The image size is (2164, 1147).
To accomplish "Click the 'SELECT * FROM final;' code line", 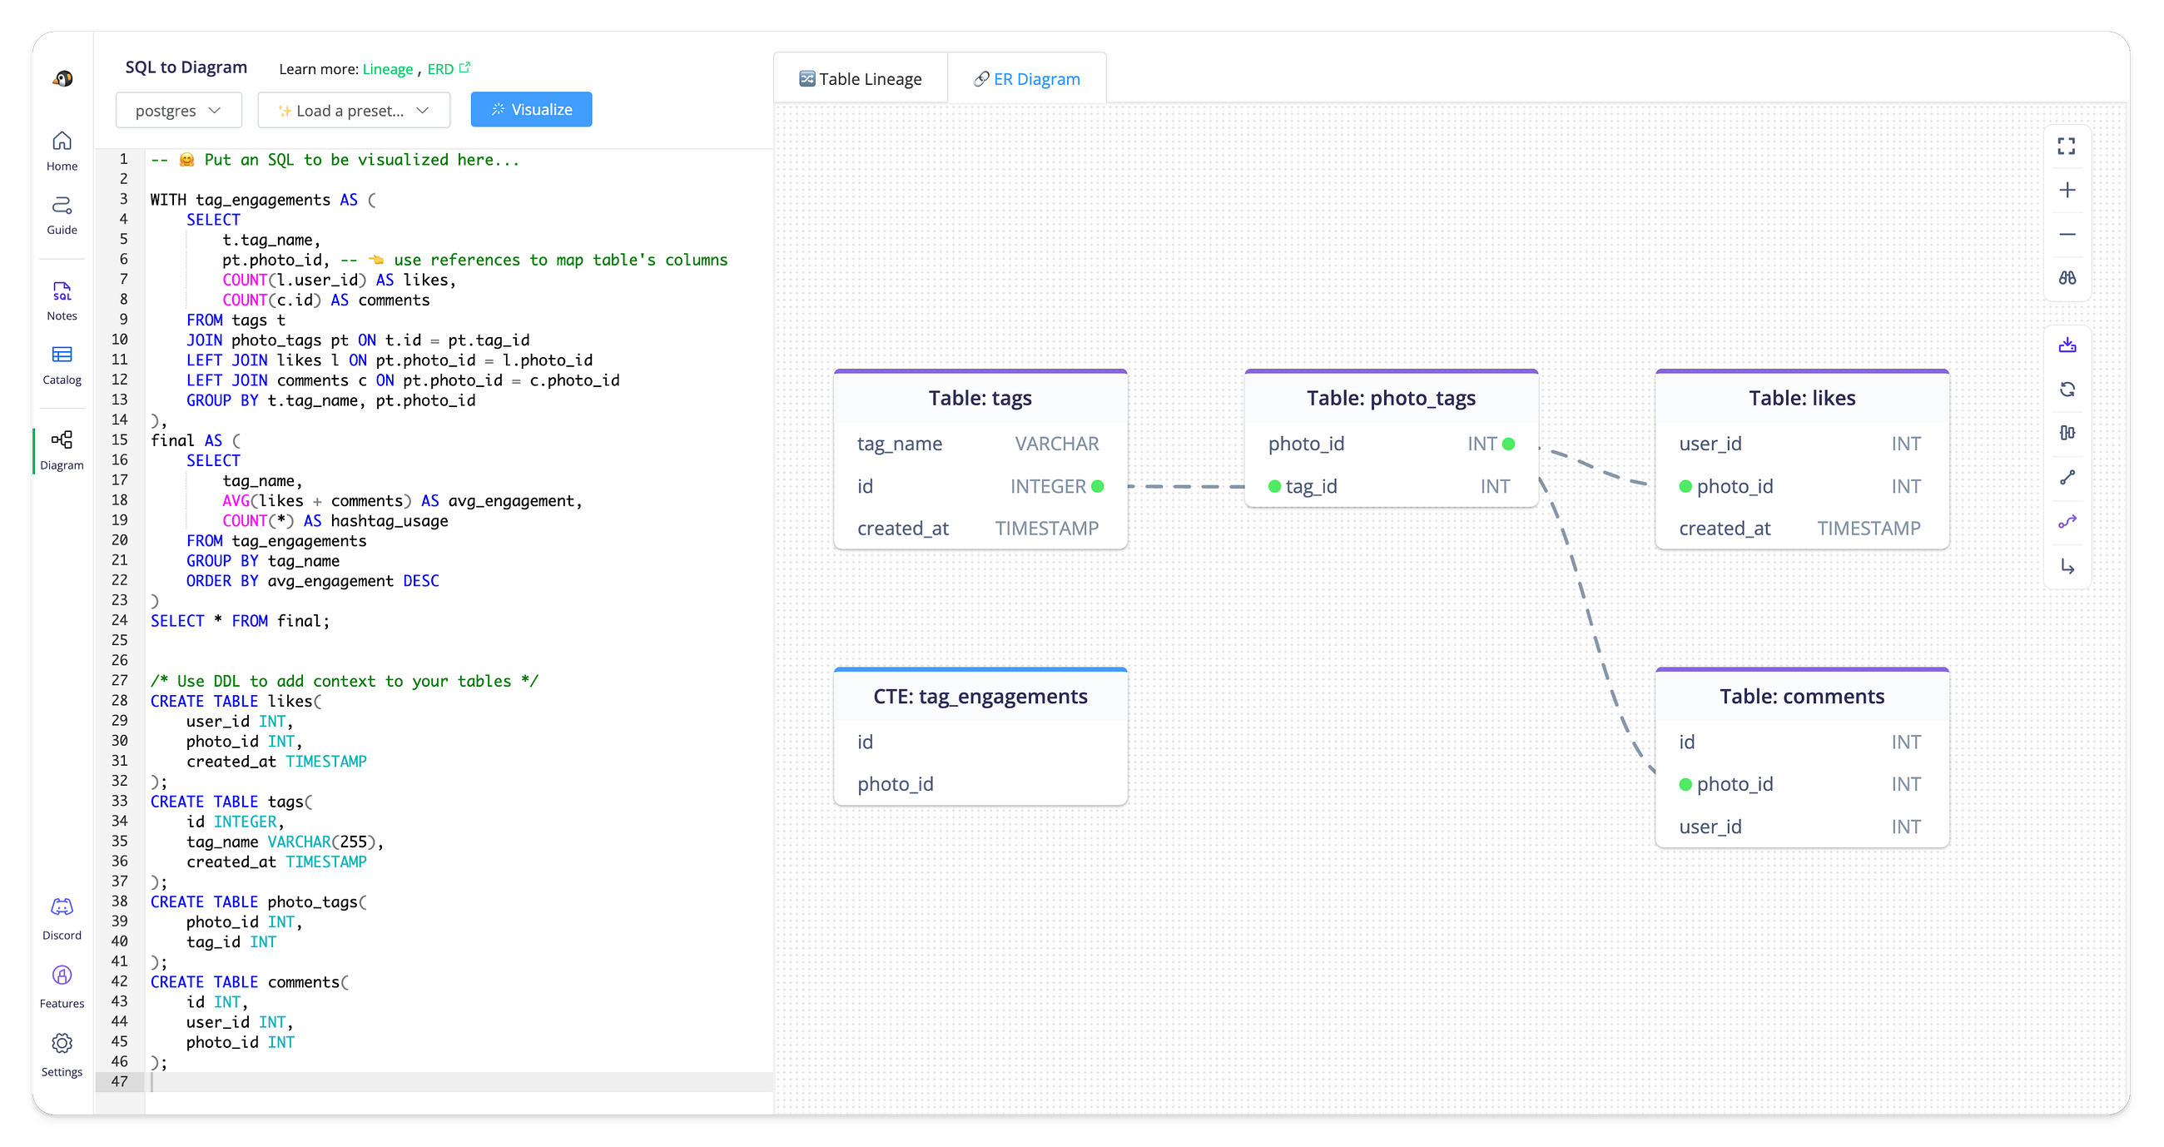I will tap(241, 621).
